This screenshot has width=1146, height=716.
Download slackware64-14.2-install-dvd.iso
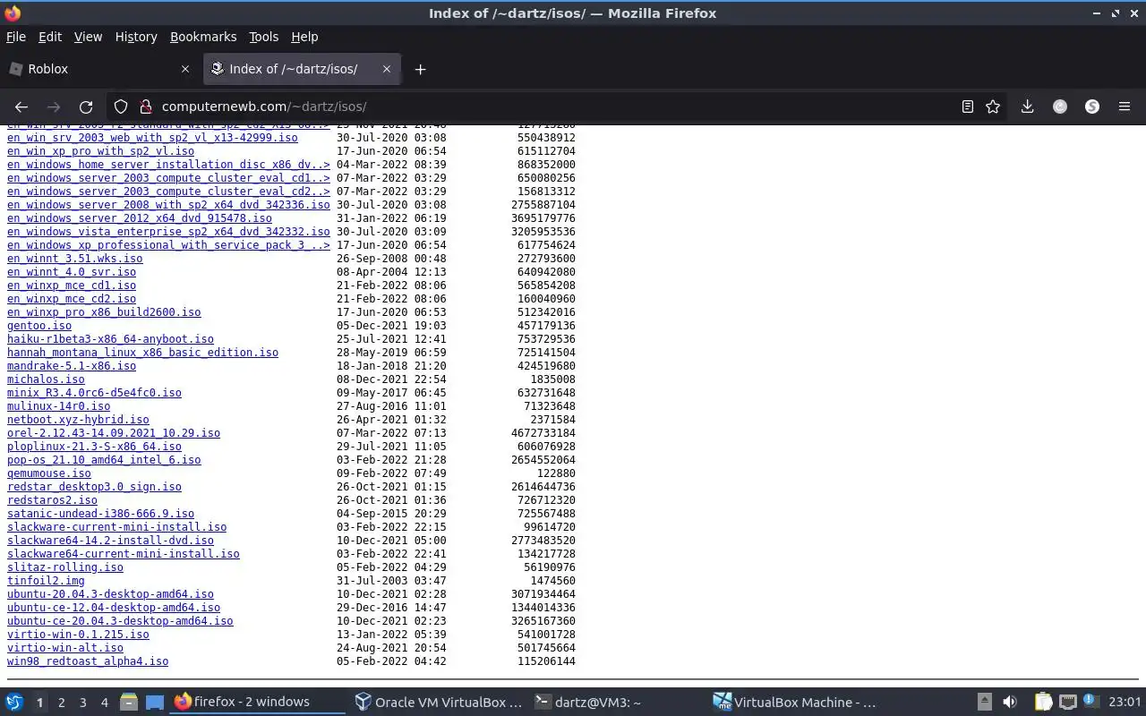click(x=110, y=541)
